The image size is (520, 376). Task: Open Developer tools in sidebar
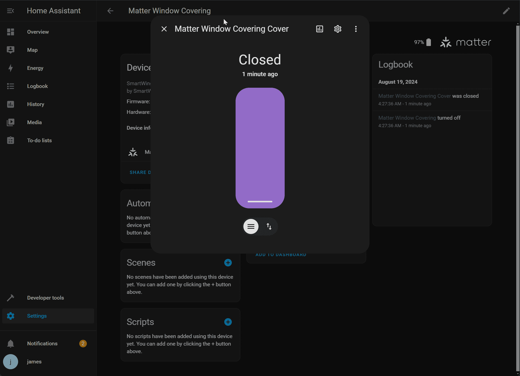click(45, 298)
